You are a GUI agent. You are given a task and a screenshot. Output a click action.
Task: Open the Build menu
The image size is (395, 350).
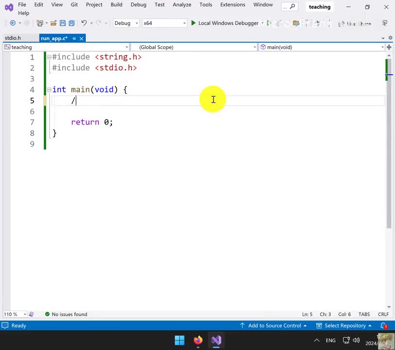click(116, 4)
